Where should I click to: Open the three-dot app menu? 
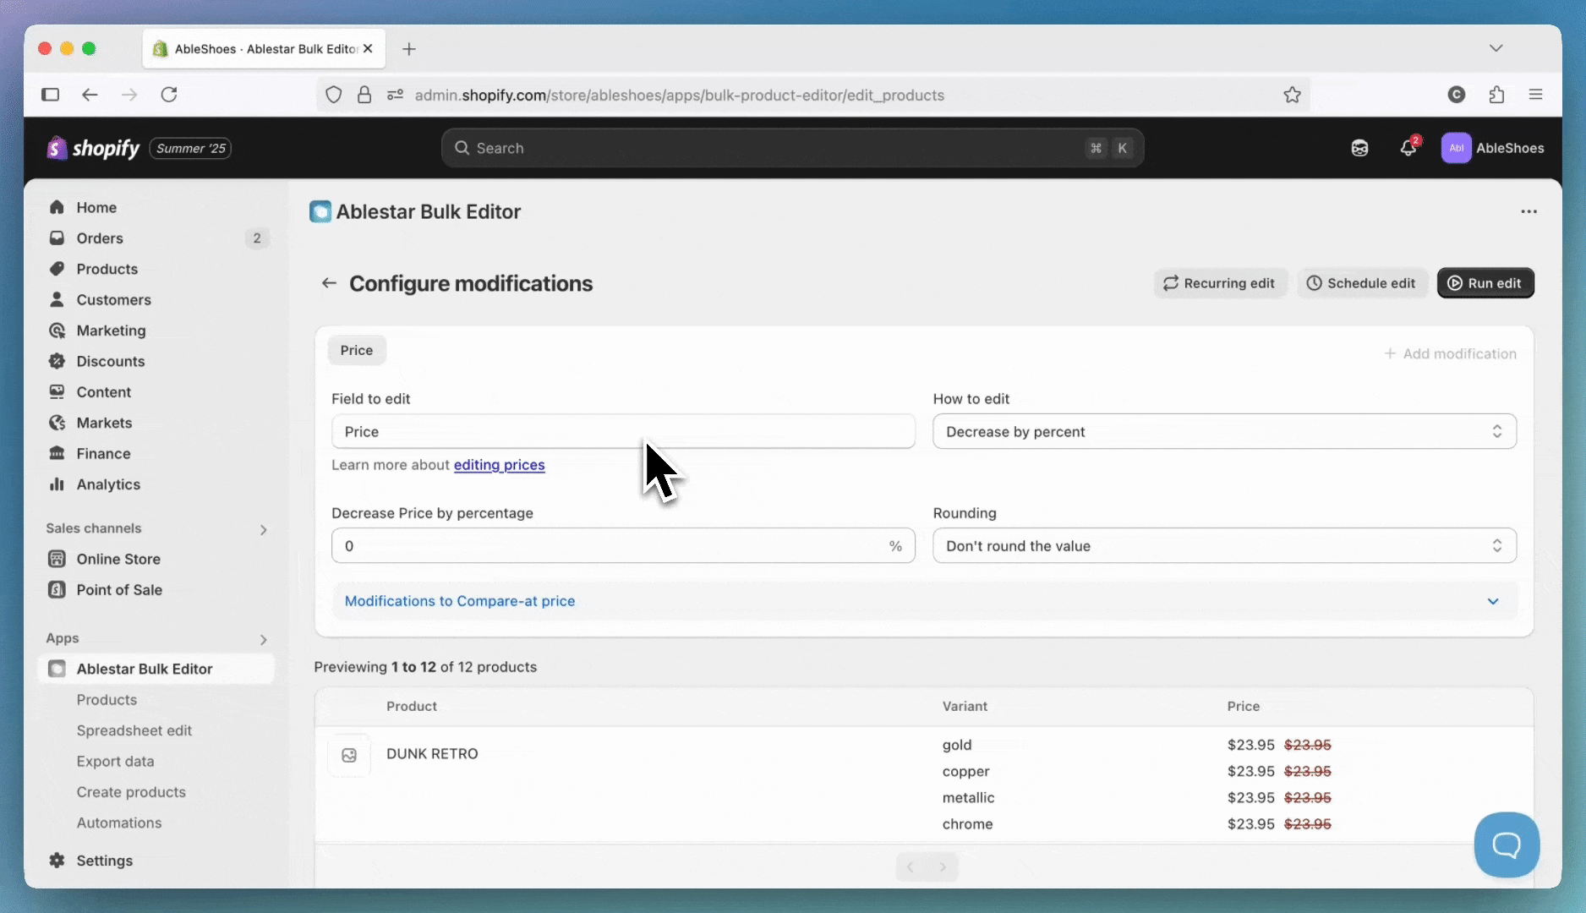click(1529, 211)
